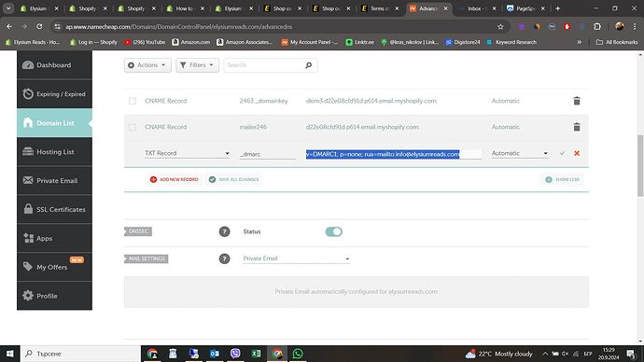This screenshot has width=644, height=362.
Task: Click Windows taskbar search box
Action: point(80,354)
